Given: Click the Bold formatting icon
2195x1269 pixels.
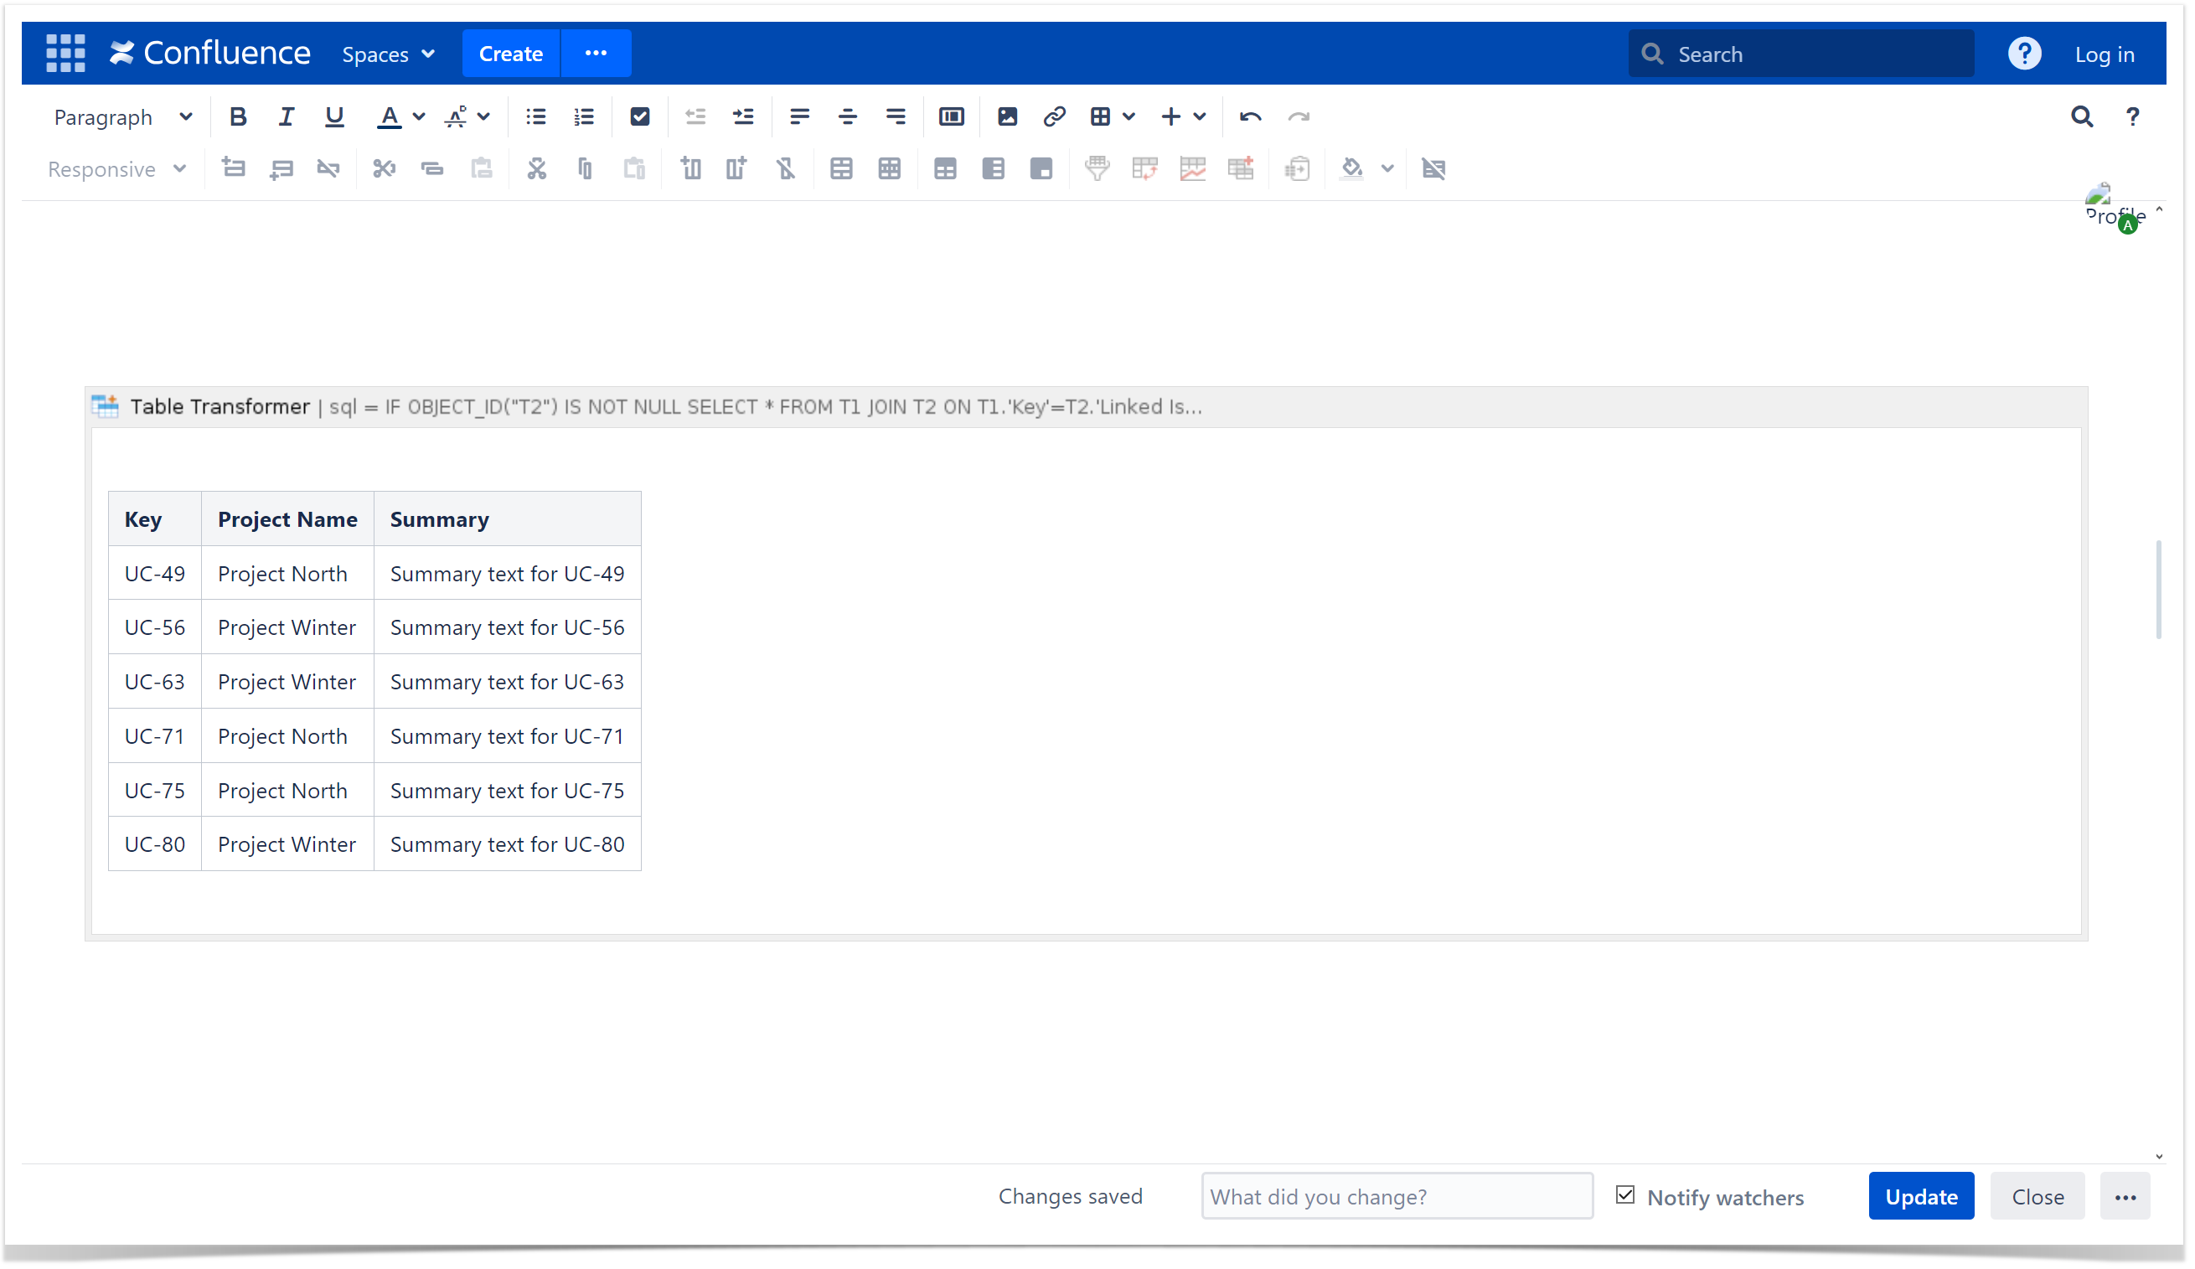Looking at the screenshot, I should (238, 116).
